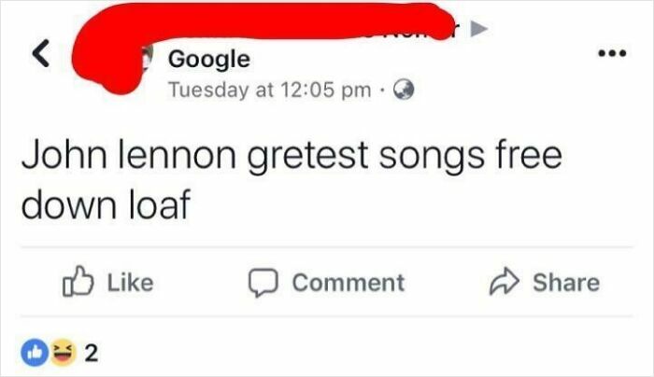This screenshot has height=377, width=654.
Task: Tap the back arrow chevron
Action: [x=41, y=53]
